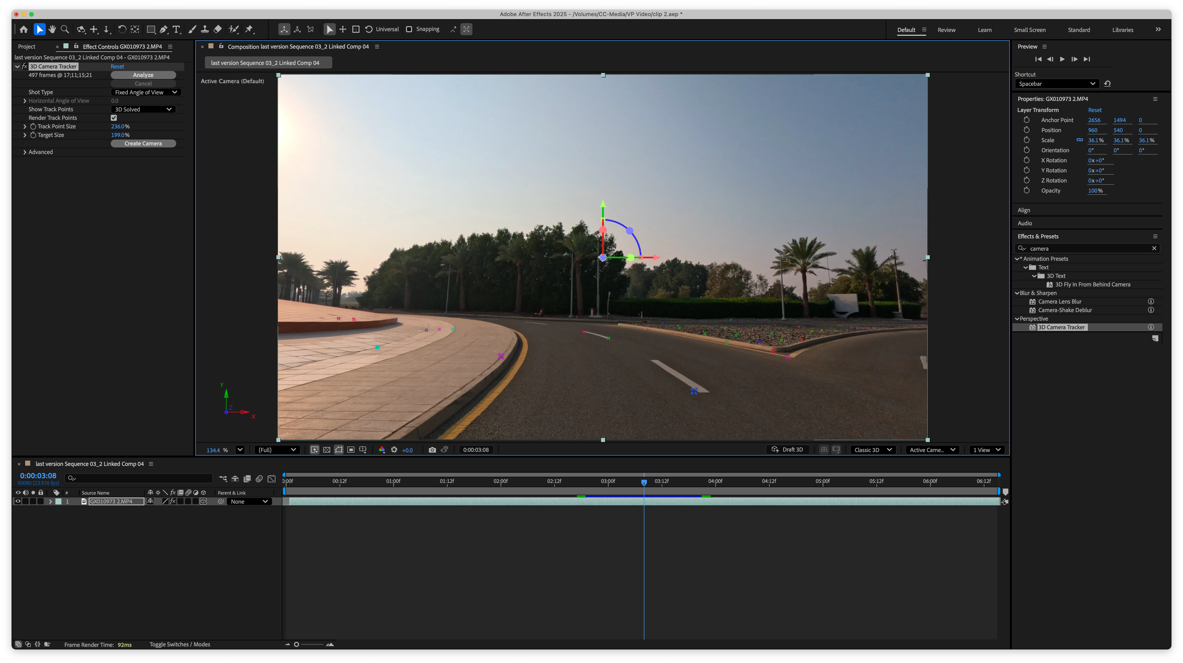Screen dimensions: 1183x663
Task: Select the Hand tool
Action: tap(52, 29)
